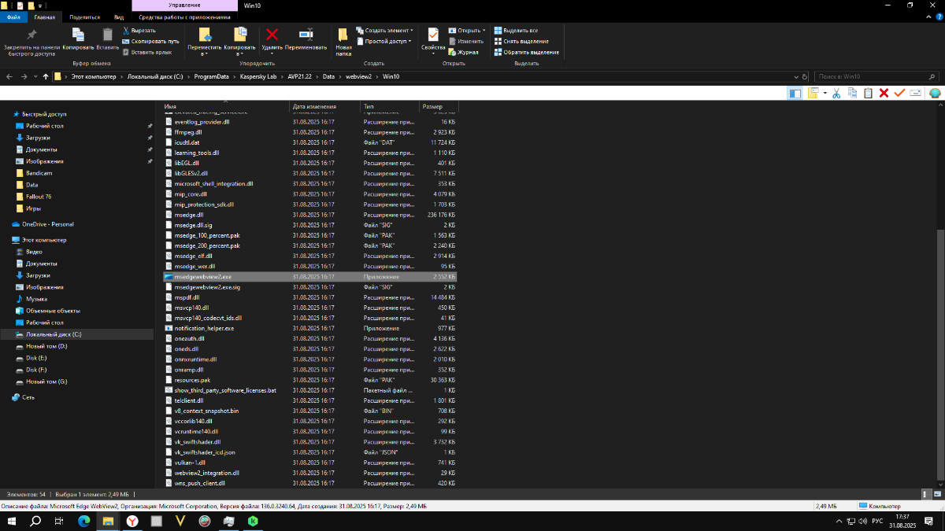The image size is (945, 531).
Task: Click the Вставить (Paste) ribbon icon
Action: point(108,38)
